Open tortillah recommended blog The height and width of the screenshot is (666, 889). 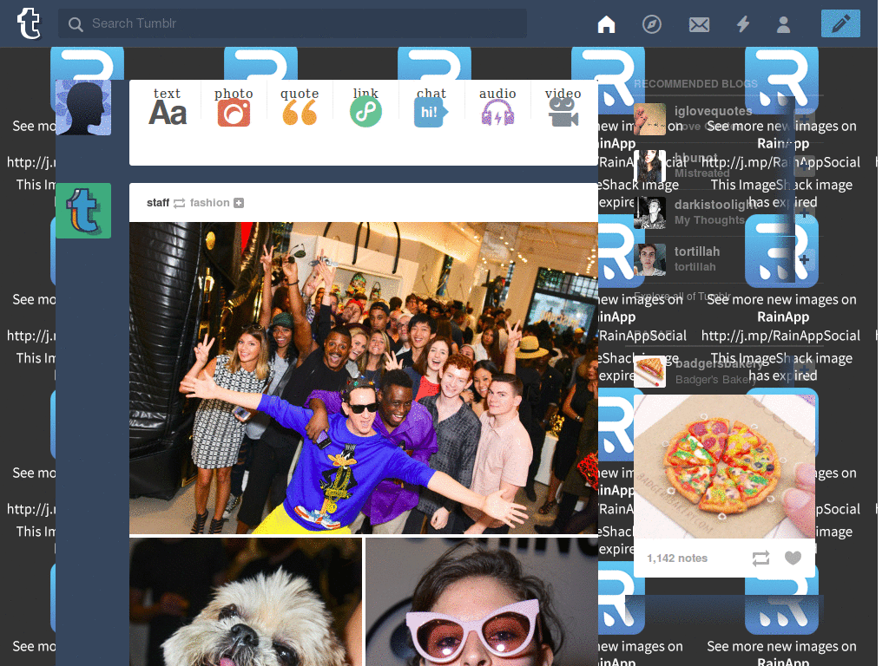coord(697,251)
